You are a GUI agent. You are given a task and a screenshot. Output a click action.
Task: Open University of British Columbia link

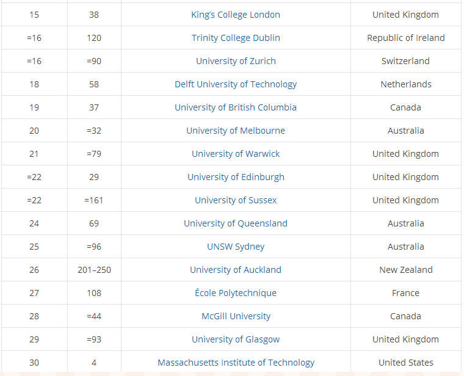(x=236, y=107)
